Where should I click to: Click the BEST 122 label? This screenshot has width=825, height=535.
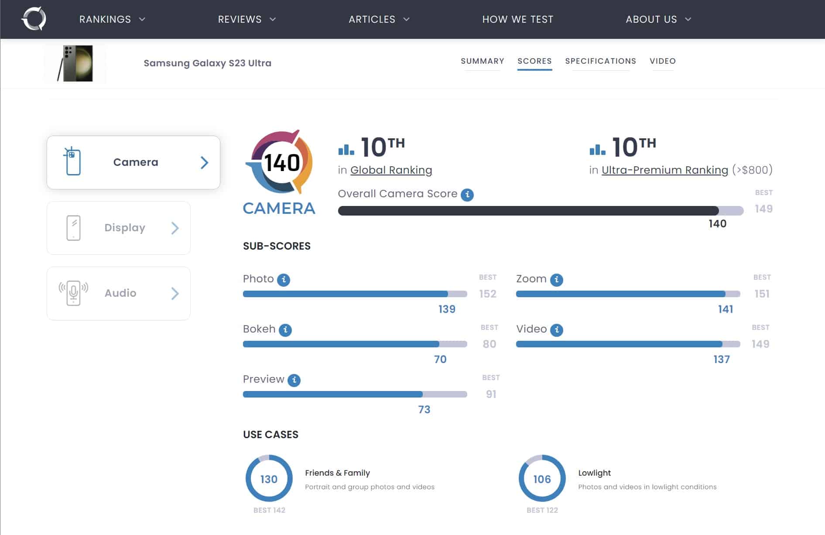click(x=542, y=510)
